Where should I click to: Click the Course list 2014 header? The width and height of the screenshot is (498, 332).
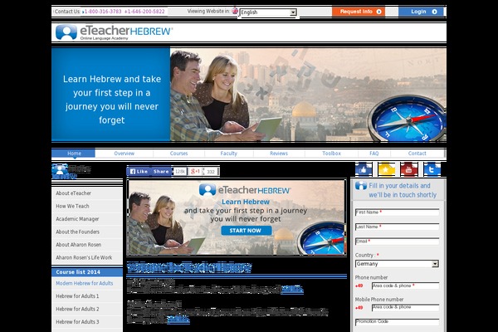[87, 272]
